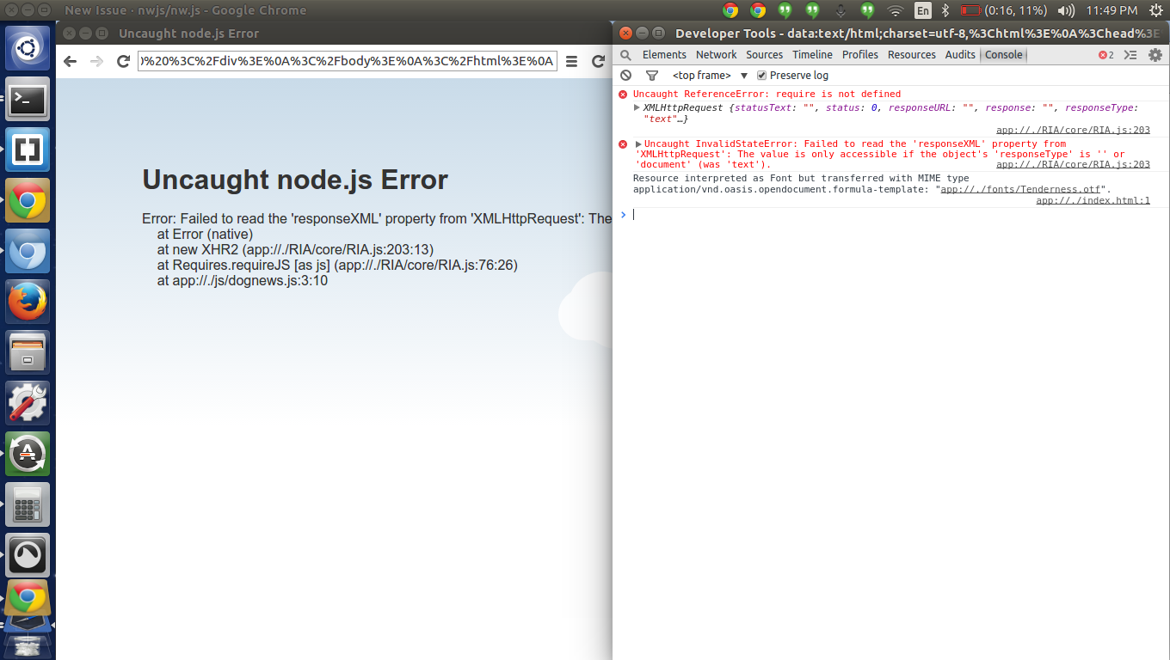
Task: Open the clock showing 11:49 PM
Action: click(x=1111, y=10)
